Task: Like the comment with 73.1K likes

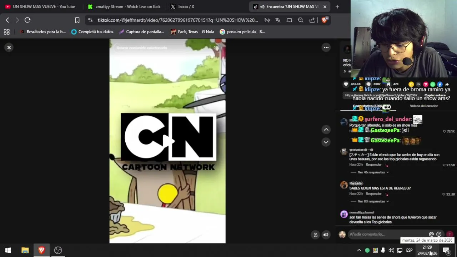Action: tap(445, 131)
